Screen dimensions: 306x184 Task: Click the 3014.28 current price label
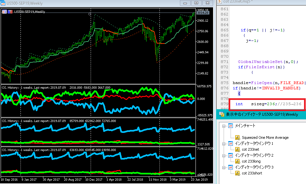point(203,13)
